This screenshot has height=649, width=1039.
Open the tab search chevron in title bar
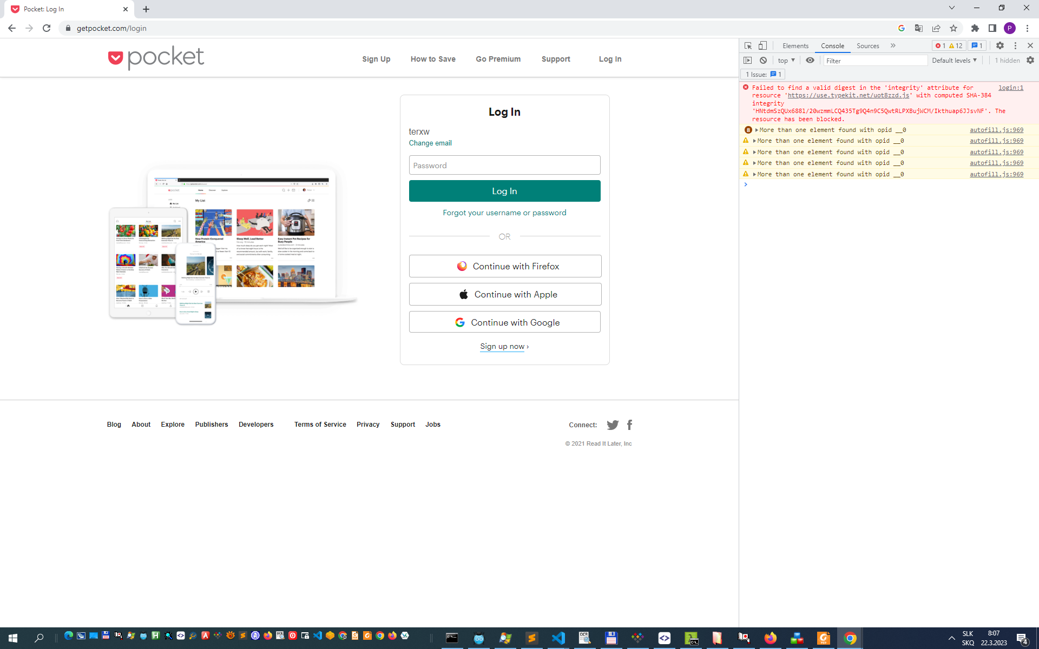[952, 8]
